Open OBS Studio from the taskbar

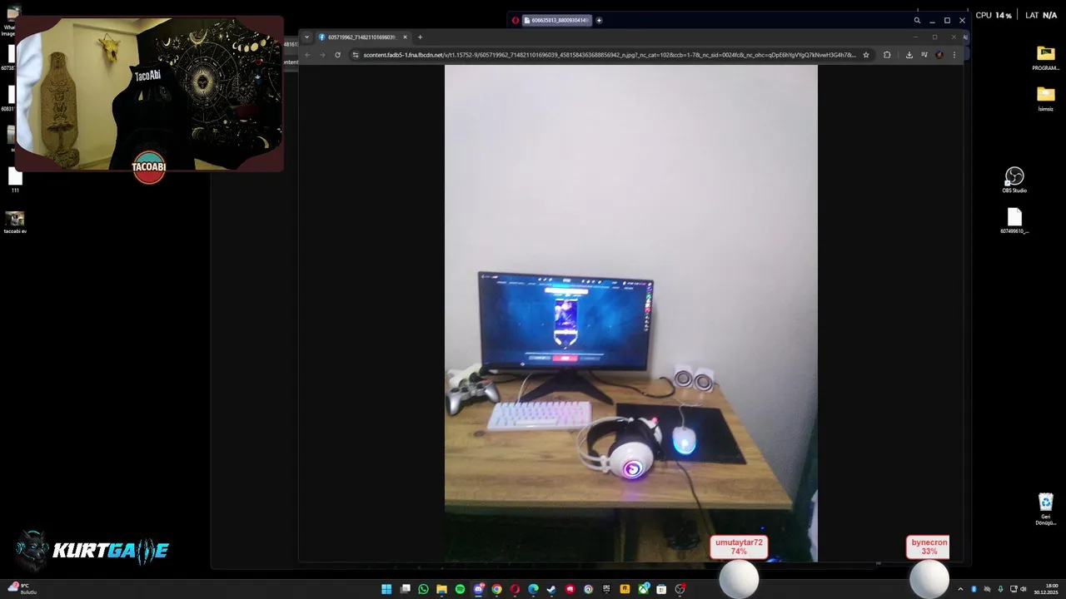coord(680,589)
